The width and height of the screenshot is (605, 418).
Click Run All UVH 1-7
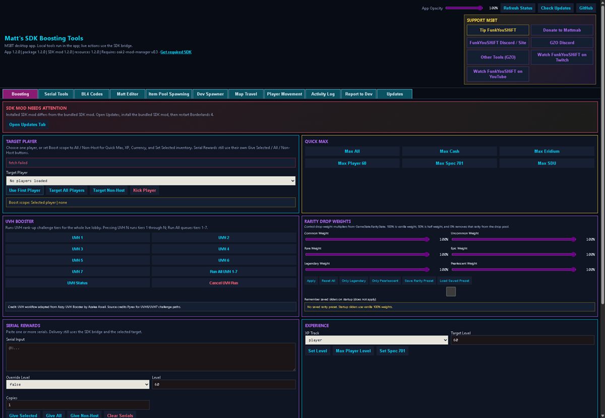coord(224,272)
